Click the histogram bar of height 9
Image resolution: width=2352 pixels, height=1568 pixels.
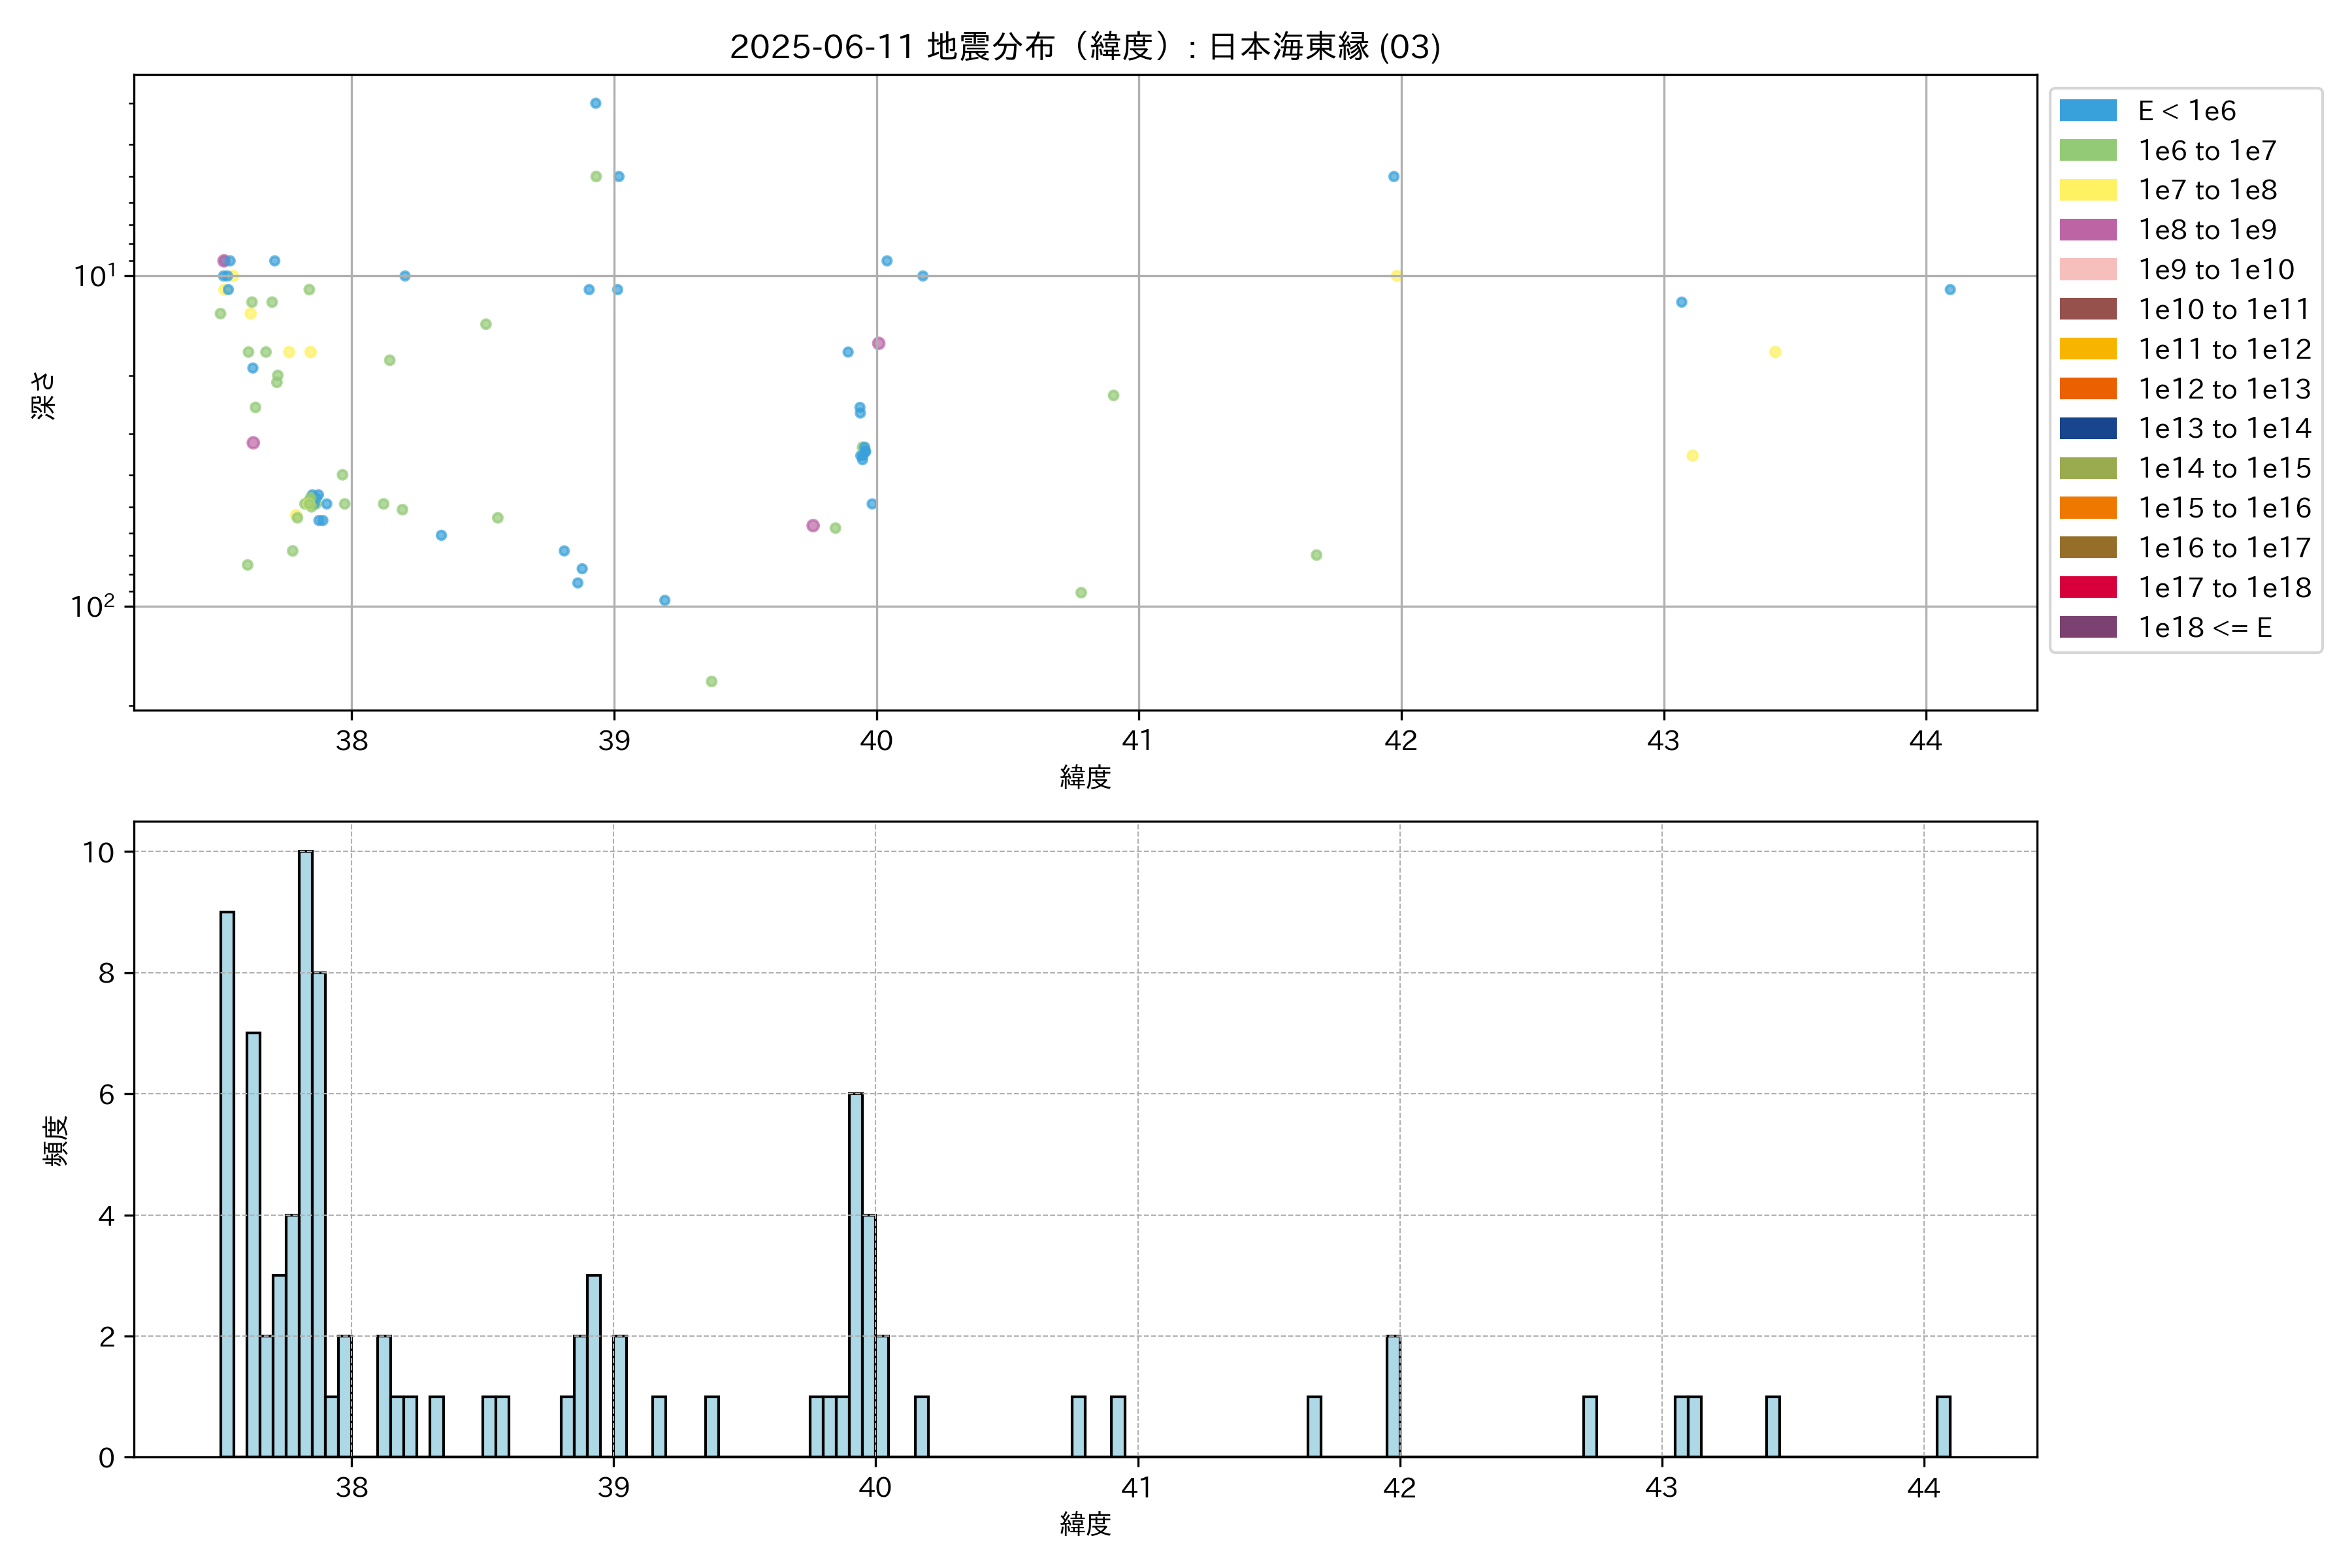pyautogui.click(x=227, y=1184)
